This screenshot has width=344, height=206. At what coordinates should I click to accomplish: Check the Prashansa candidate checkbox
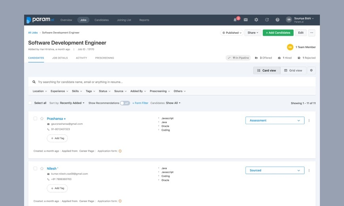(35, 118)
